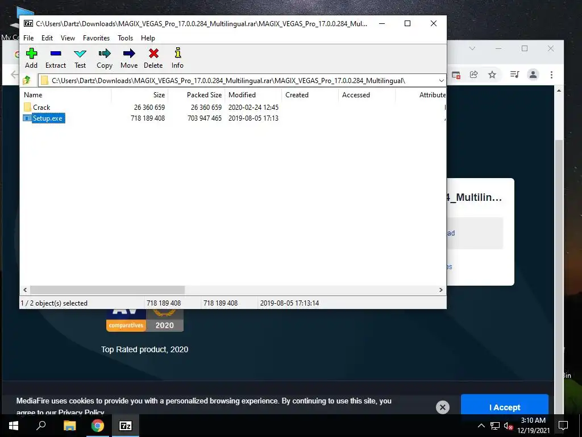The height and width of the screenshot is (437, 582).
Task: Sort by the Size column header
Action: click(140, 95)
